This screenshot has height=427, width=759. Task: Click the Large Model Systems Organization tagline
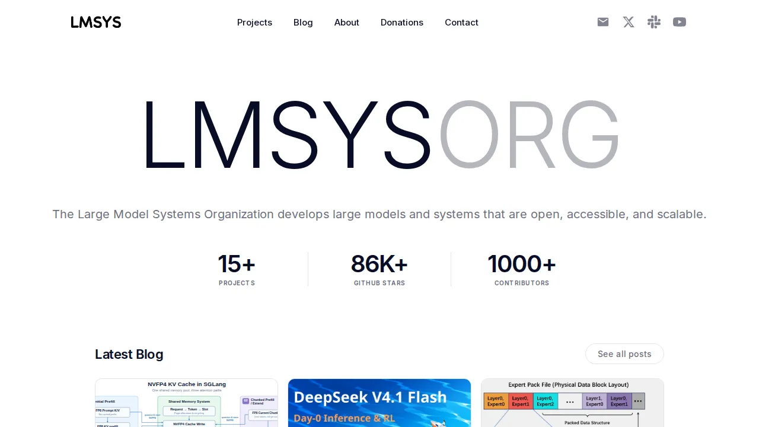pos(379,214)
